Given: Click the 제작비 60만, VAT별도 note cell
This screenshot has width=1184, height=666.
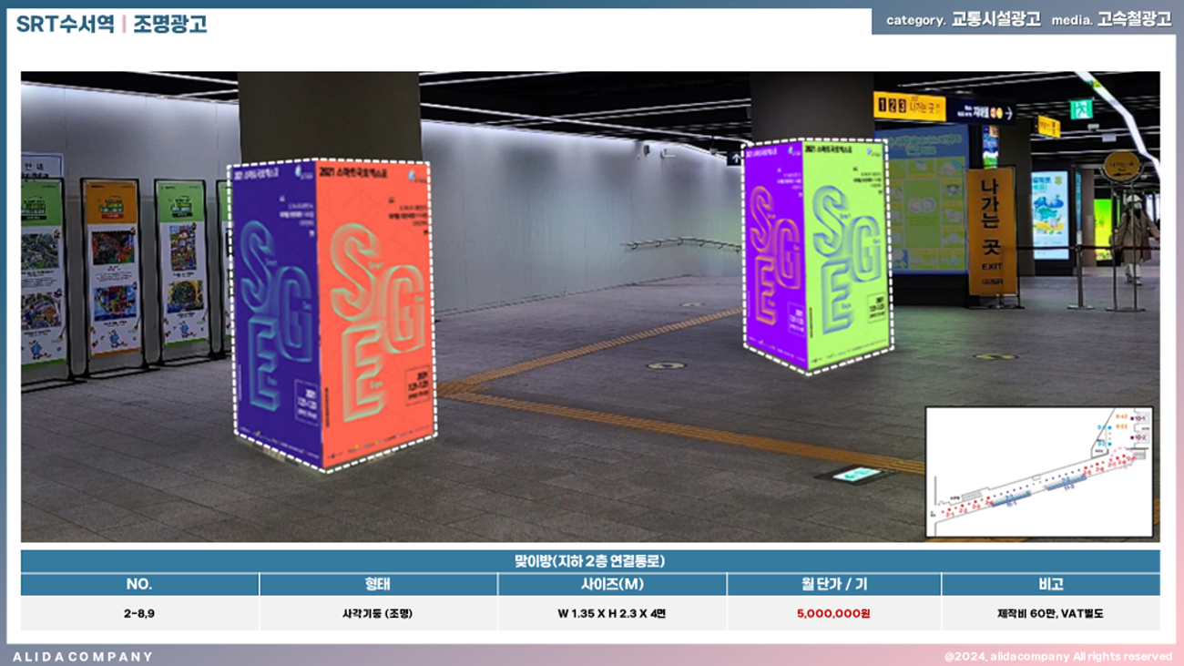Looking at the screenshot, I should (x=1049, y=613).
